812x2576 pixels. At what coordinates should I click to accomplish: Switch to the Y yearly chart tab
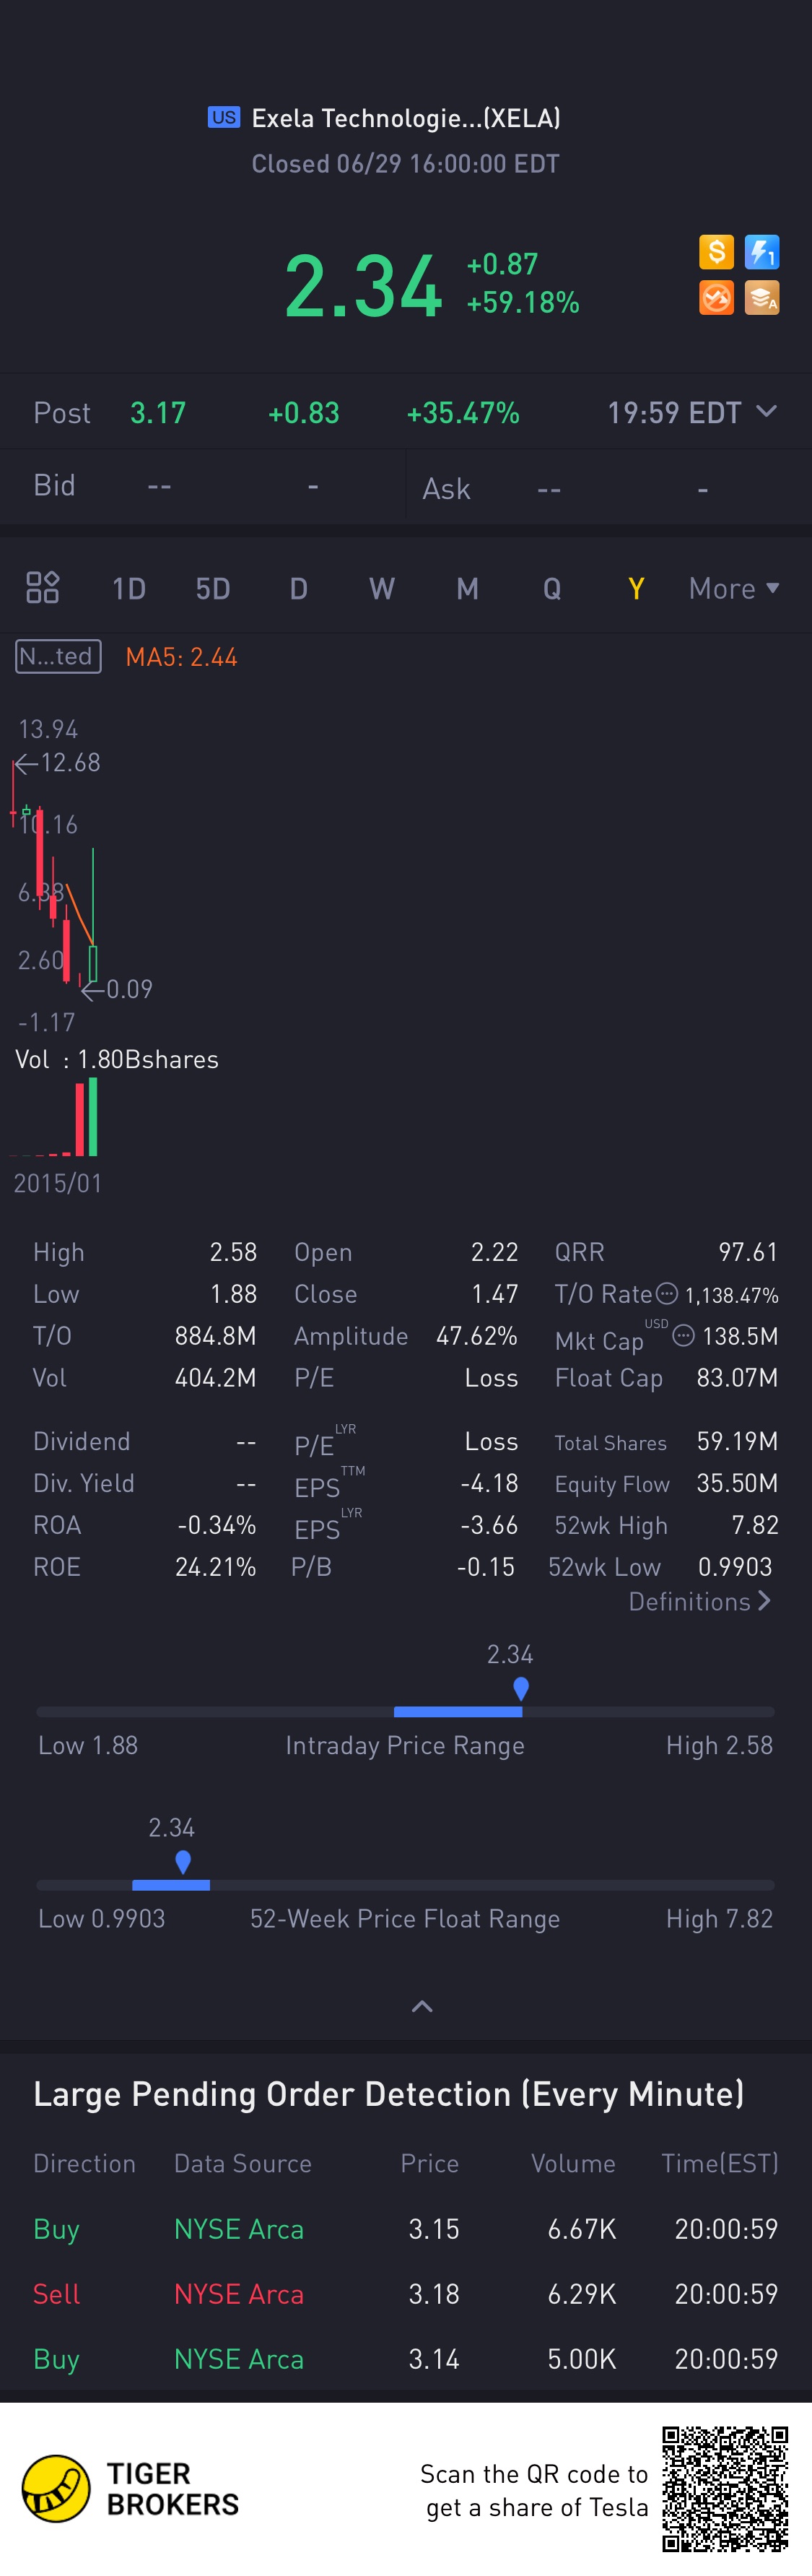(x=636, y=588)
